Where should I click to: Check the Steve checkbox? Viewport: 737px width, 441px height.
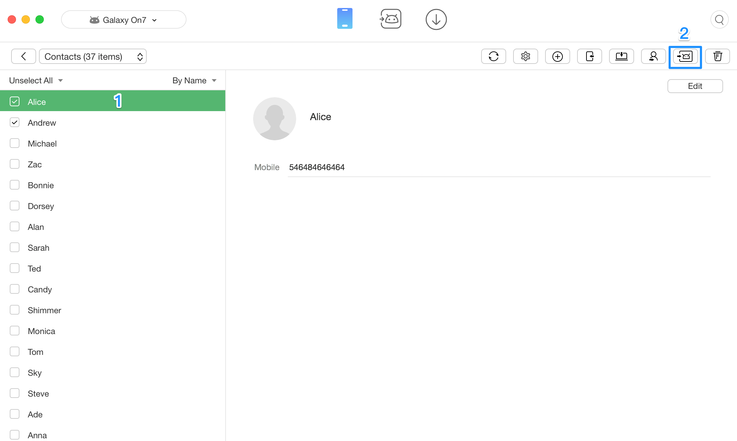(15, 393)
